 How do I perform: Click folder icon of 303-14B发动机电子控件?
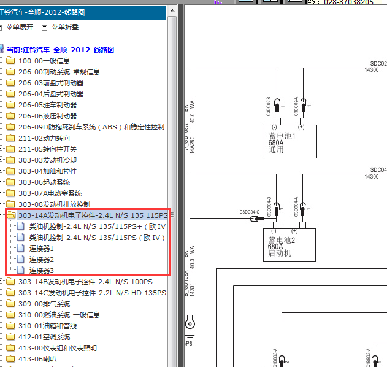click(10, 281)
